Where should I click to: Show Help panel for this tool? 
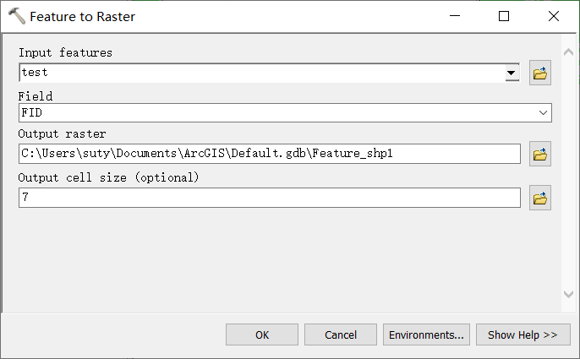pyautogui.click(x=523, y=335)
